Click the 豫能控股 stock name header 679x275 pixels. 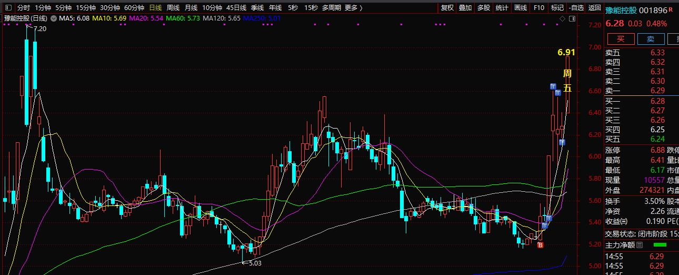tap(621, 11)
